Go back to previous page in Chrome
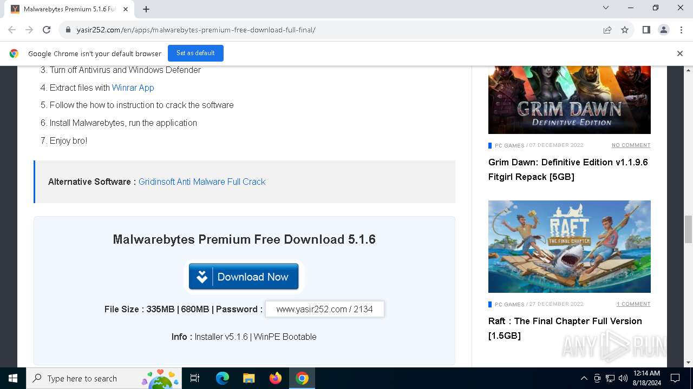693x389 pixels. click(x=12, y=30)
